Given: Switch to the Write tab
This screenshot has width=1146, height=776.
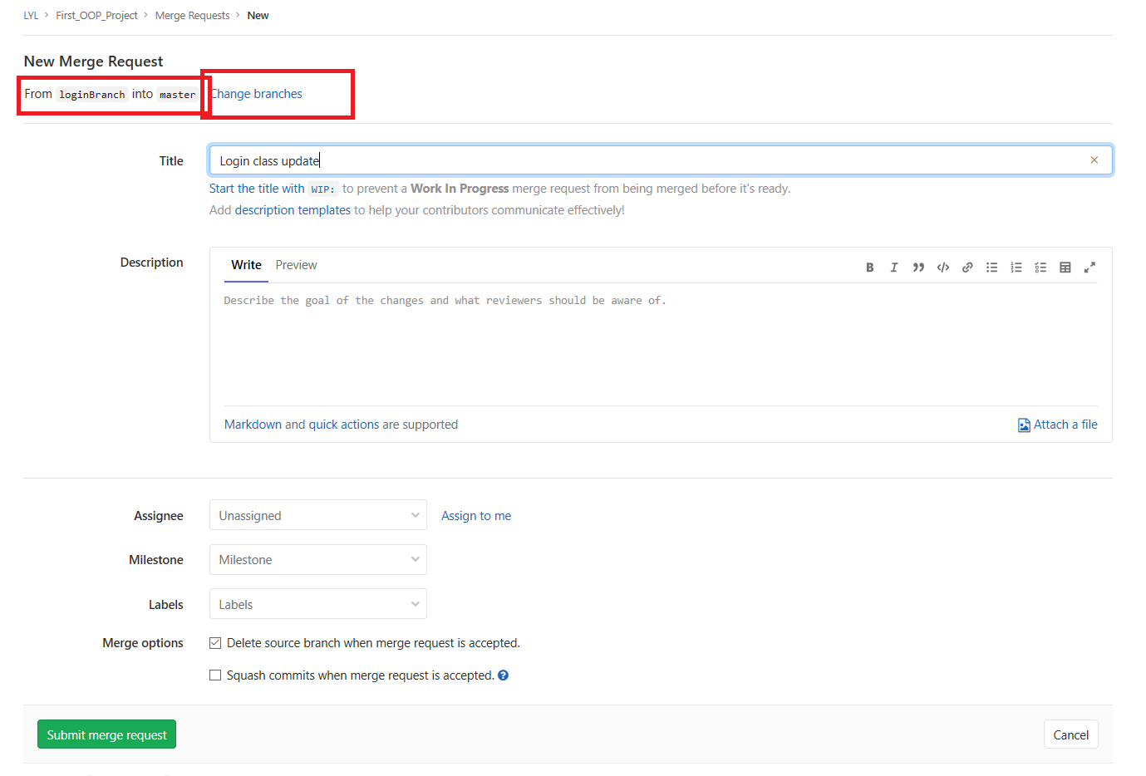Looking at the screenshot, I should point(246,265).
